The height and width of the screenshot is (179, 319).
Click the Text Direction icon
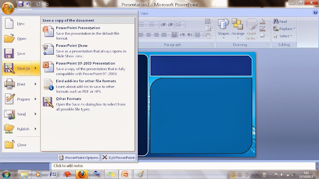[208, 21]
